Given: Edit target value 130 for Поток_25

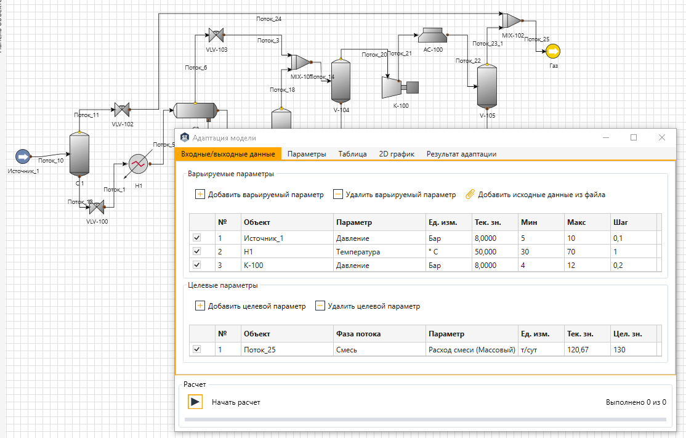Looking at the screenshot, I should point(634,350).
